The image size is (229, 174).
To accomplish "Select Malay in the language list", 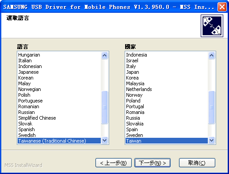I will [59, 83].
